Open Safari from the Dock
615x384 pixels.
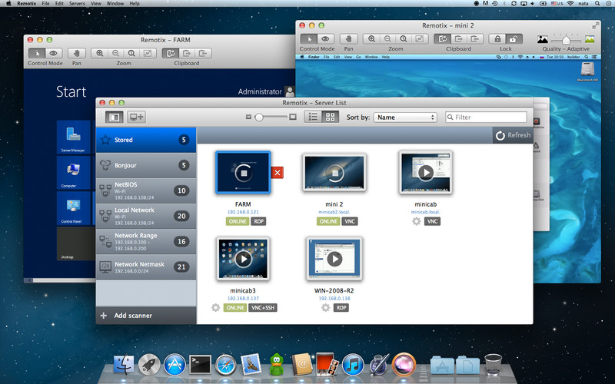click(x=226, y=365)
